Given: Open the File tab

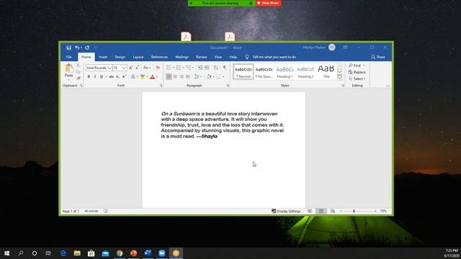Looking at the screenshot, I should tap(69, 57).
